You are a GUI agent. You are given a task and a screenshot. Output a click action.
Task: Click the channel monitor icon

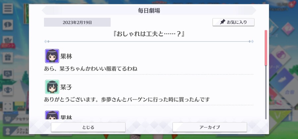click(8, 74)
